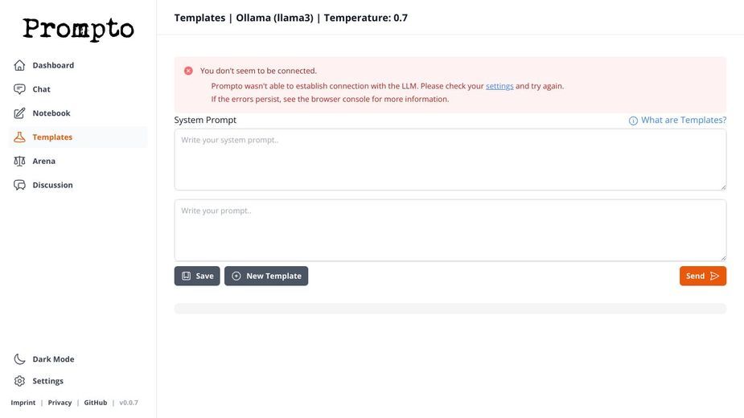
Task: Click the Chat speech bubble icon
Action: coord(19,89)
